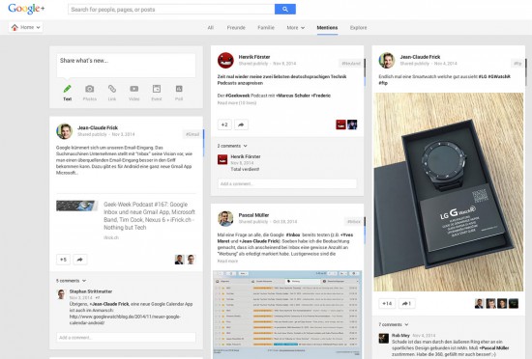Click the blue search magnifier button
532x359 pixels.
click(285, 9)
